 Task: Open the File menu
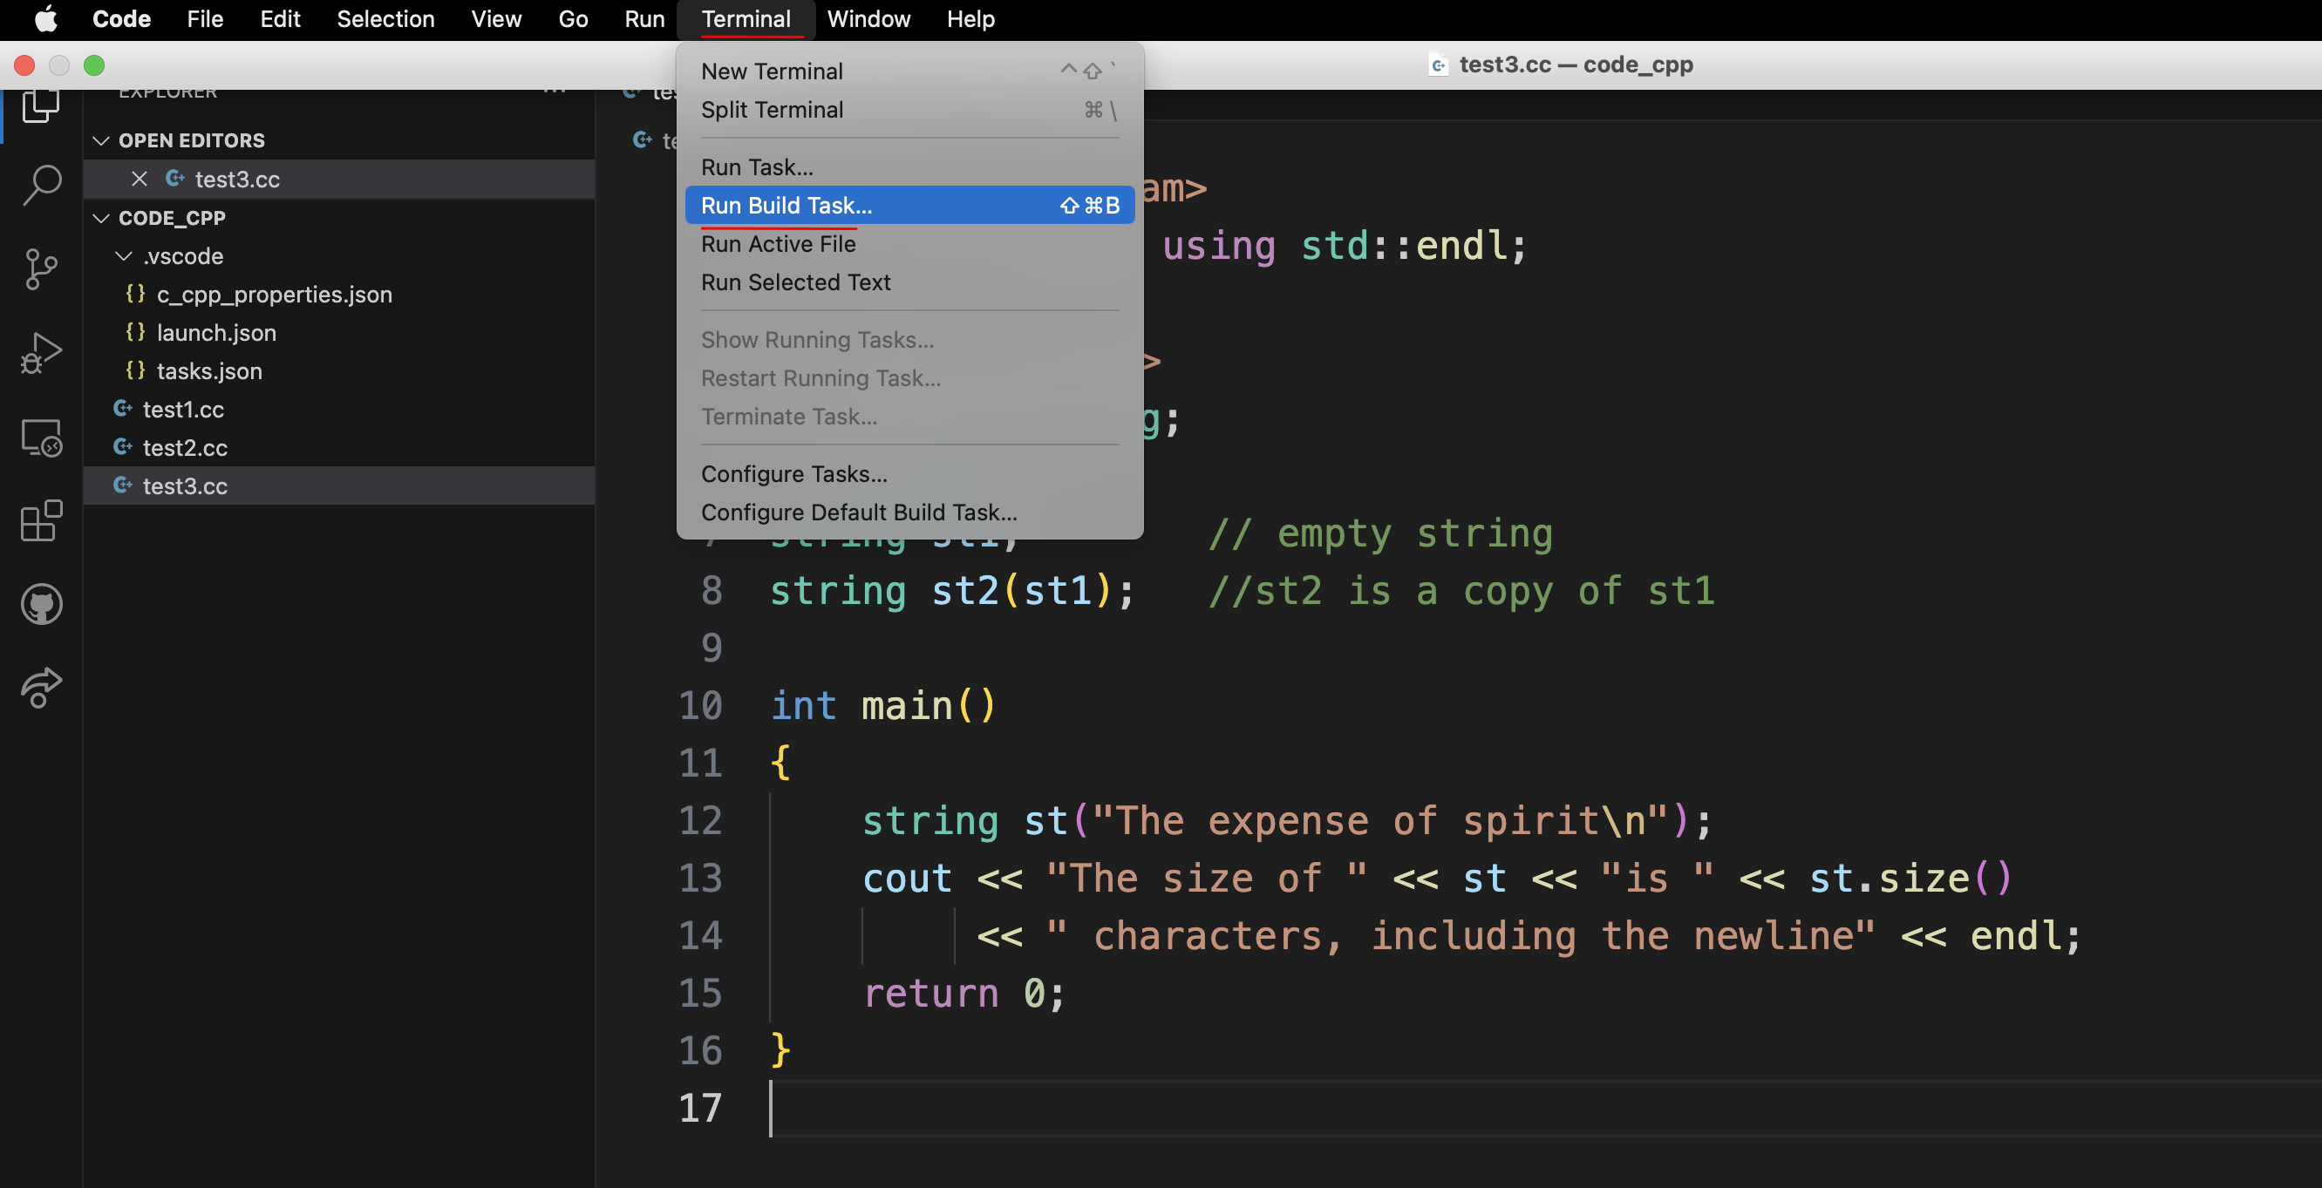[205, 19]
